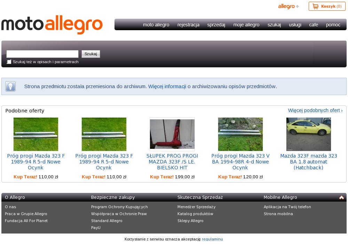
Task: Click the lightbulb info icon
Action: click(10, 86)
